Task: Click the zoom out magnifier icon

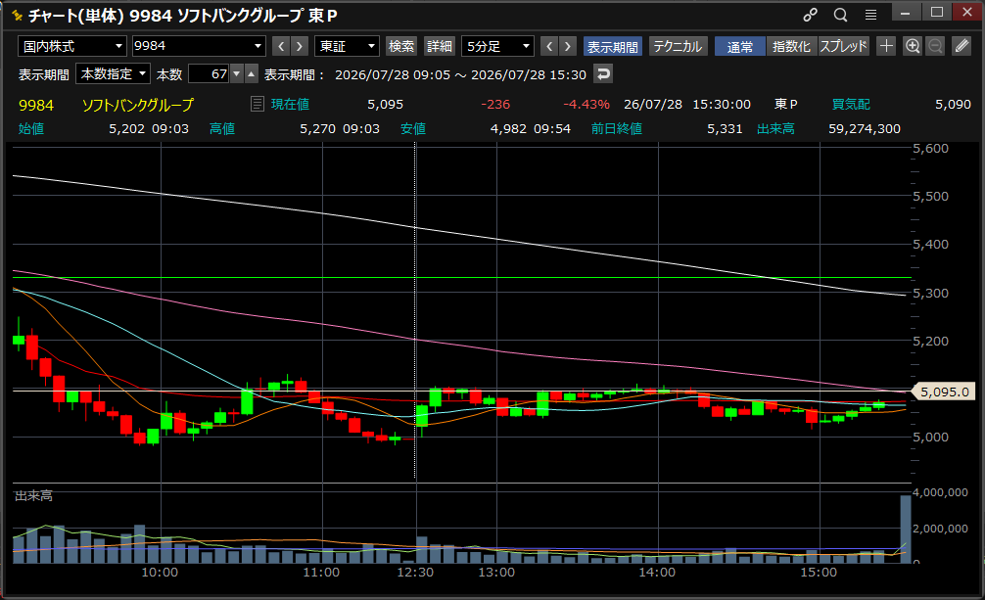Action: [x=935, y=46]
